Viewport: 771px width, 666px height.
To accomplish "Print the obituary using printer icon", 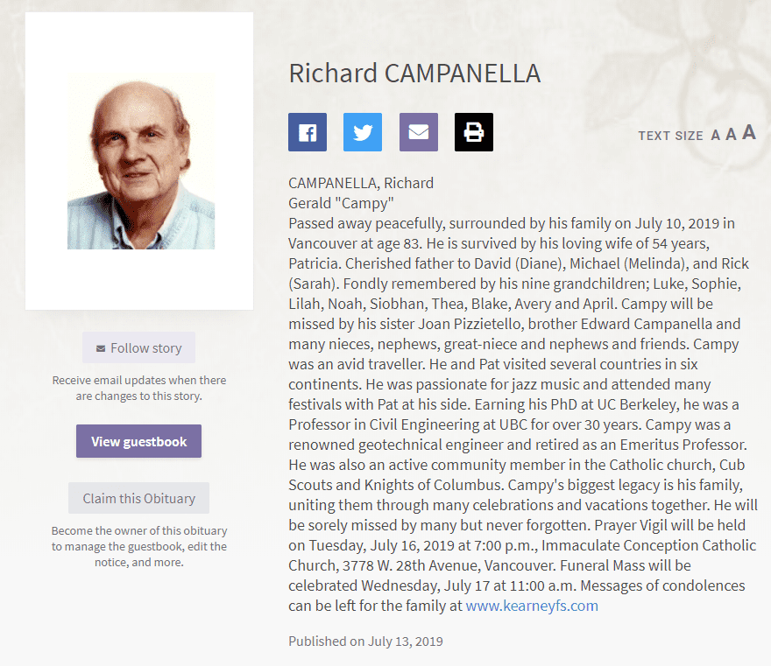I will 473,132.
